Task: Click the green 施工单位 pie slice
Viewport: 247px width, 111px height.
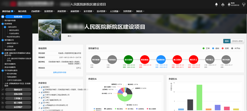Action: tap(125, 99)
